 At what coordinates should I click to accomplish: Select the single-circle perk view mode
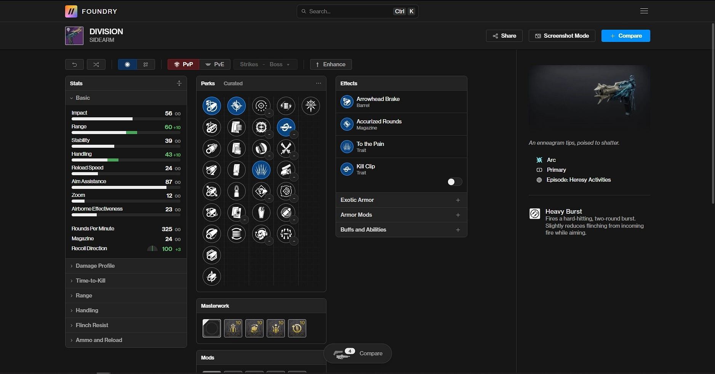pos(127,64)
